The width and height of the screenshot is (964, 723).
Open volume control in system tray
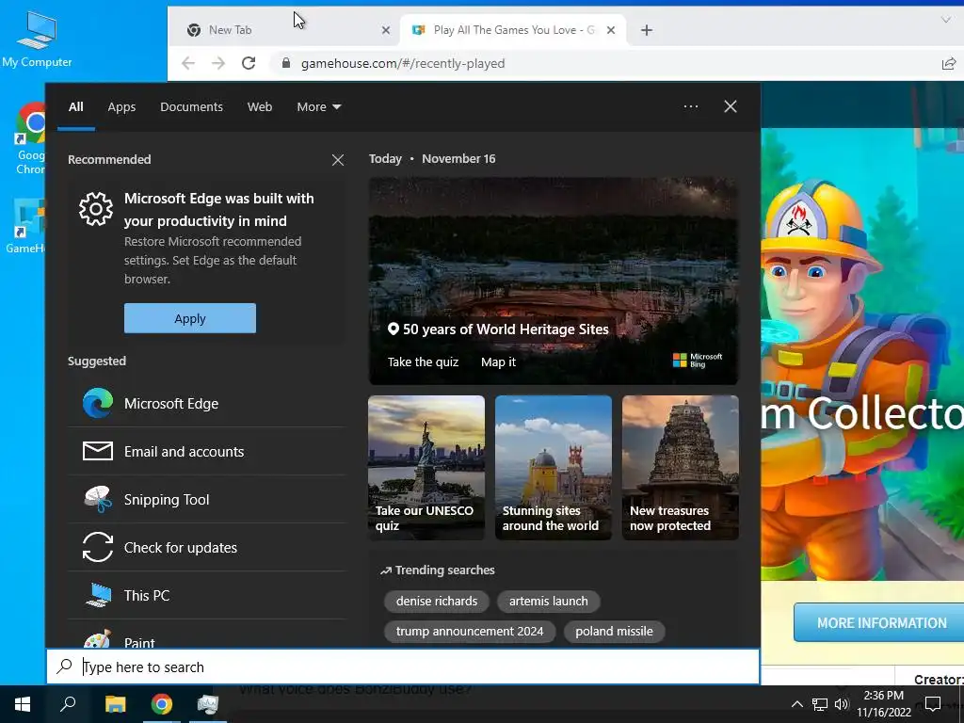pyautogui.click(x=842, y=704)
